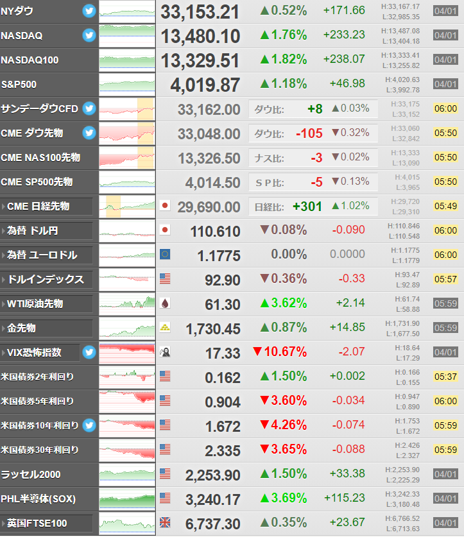Open the NASDAQ mini chart
464x537 pixels.
(127, 36)
